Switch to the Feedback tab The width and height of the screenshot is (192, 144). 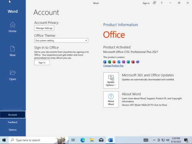(x=13, y=122)
